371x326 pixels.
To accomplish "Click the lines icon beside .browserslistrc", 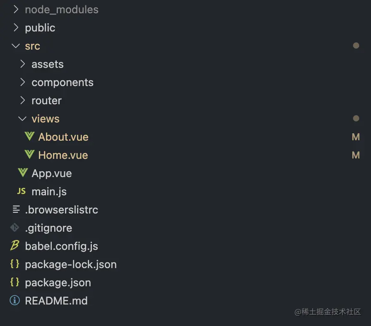I will point(16,209).
